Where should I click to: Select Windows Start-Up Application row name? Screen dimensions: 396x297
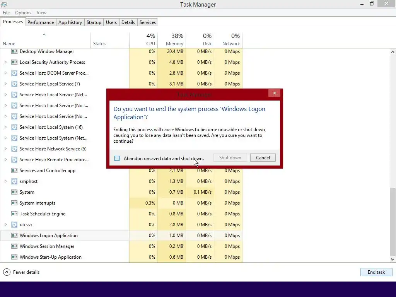point(51,257)
